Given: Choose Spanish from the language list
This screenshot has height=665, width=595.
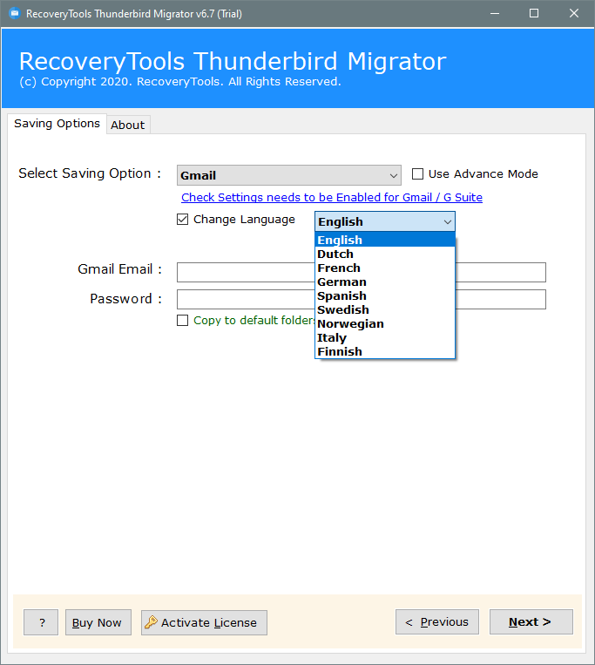Looking at the screenshot, I should pos(385,295).
